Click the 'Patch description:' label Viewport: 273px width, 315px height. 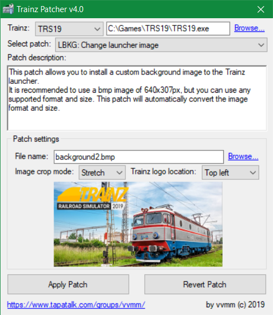(37, 58)
